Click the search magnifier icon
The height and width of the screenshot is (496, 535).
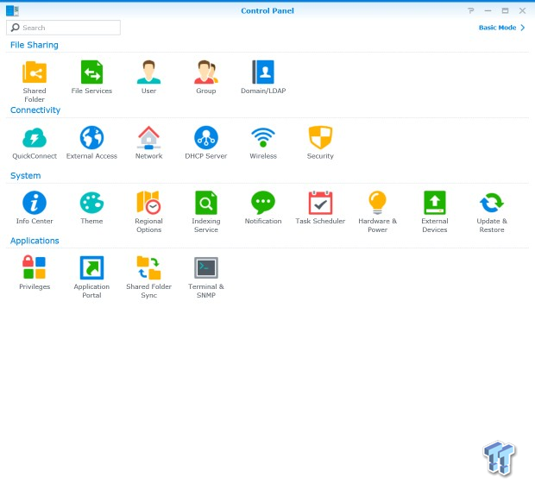pos(15,28)
